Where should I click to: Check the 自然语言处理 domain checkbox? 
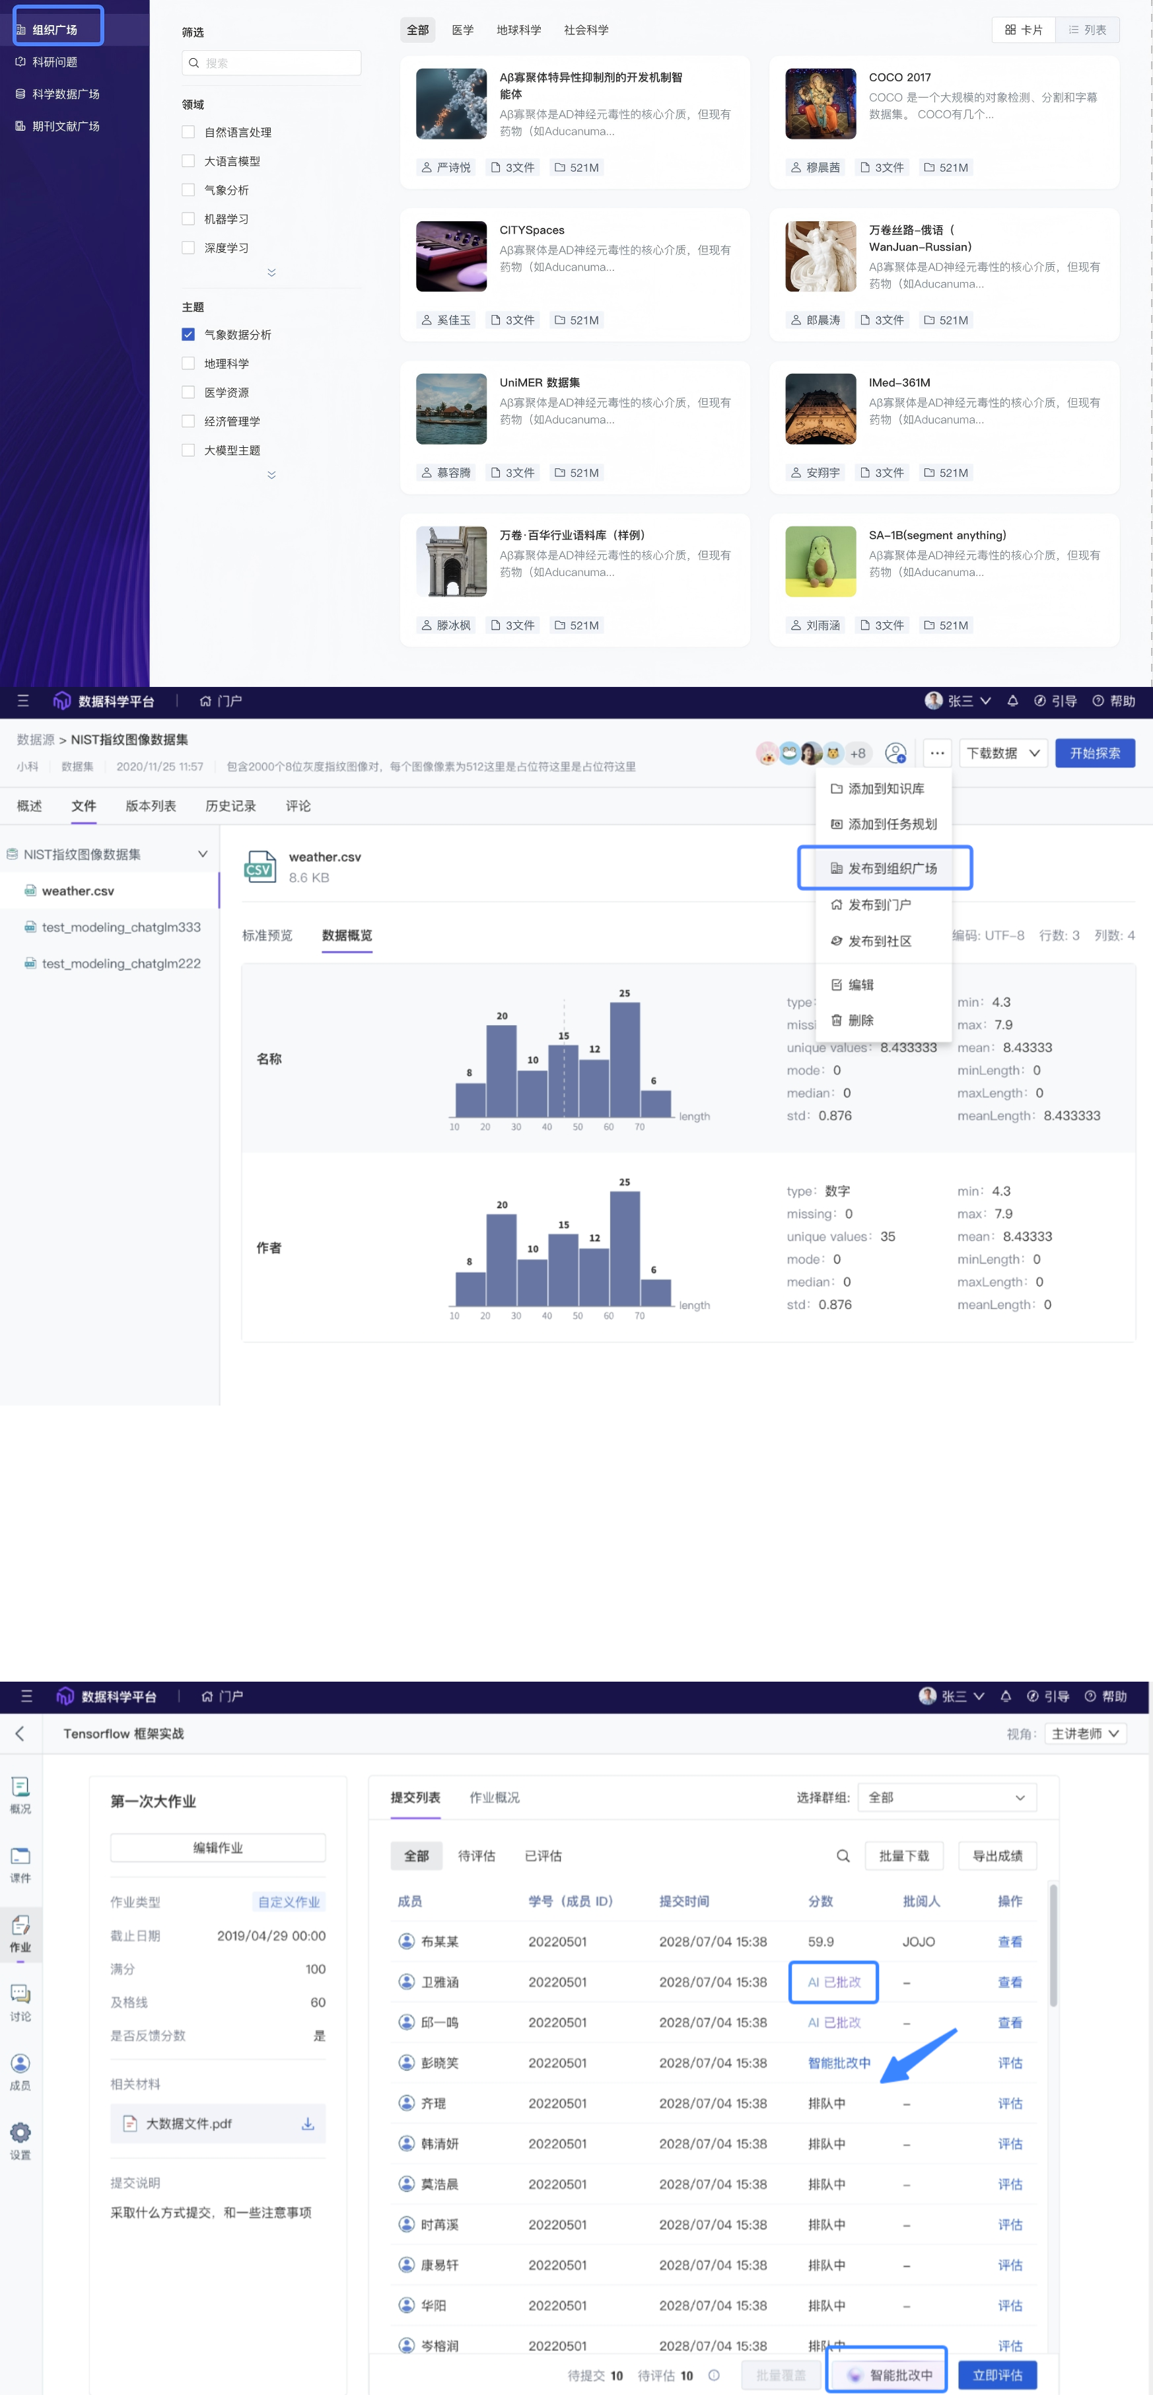click(189, 132)
